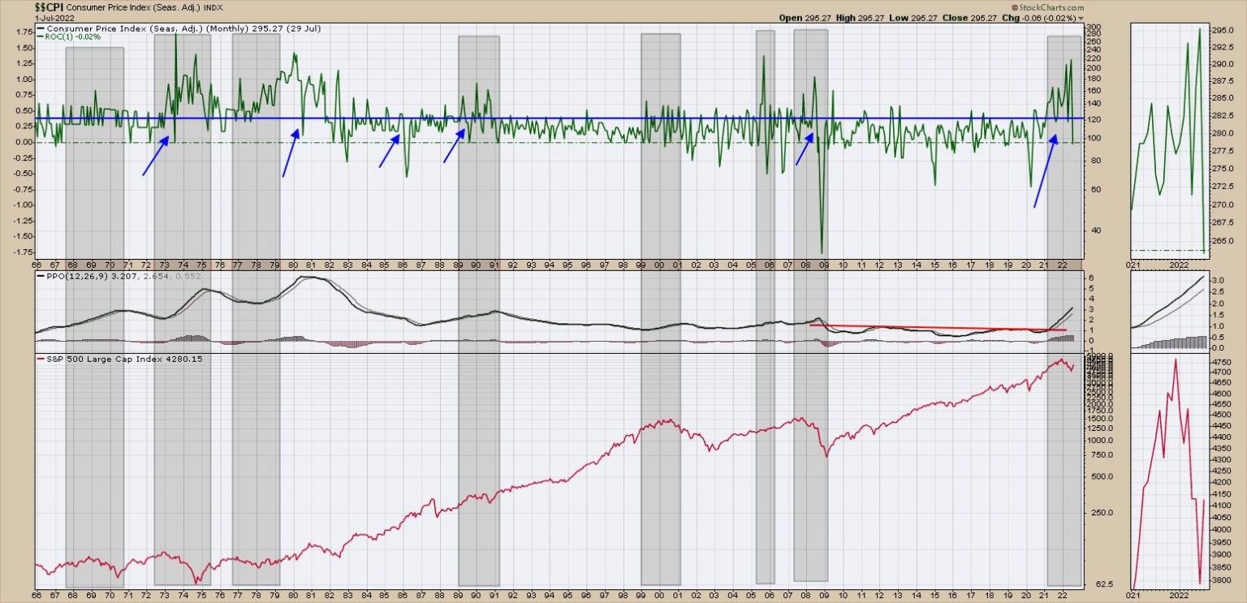Image resolution: width=1247 pixels, height=603 pixels.
Task: Select the 1968–1970 gray shaded region
Action: click(x=94, y=325)
